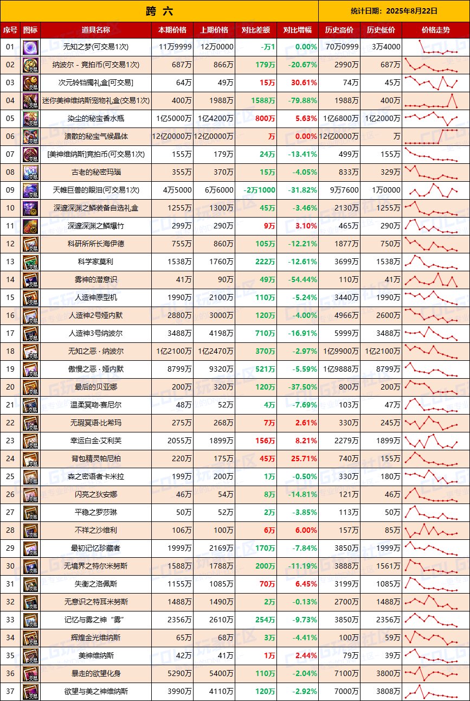This screenshot has height=701, width=470.
Task: Click the icon for 深邃深渊之鳞爆竹 row 11
Action: pyautogui.click(x=30, y=226)
